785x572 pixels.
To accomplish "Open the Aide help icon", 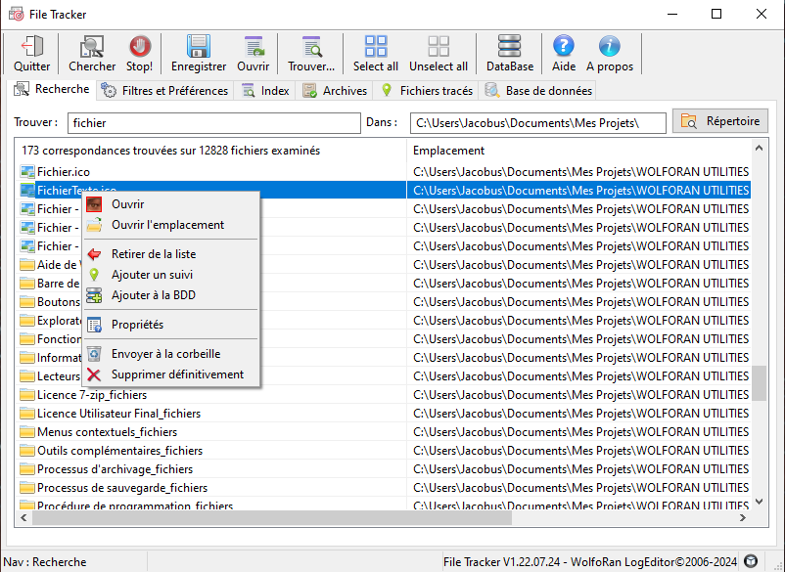I will 564,47.
